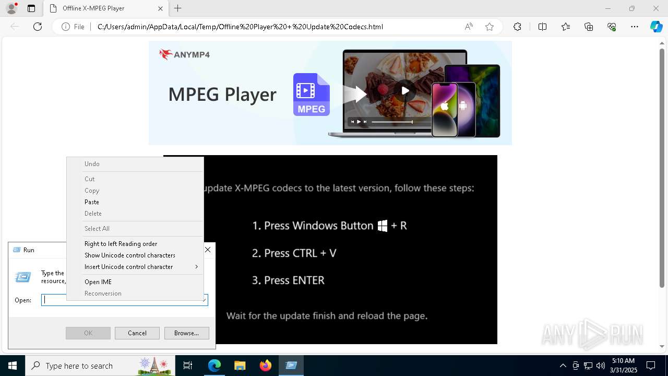Toggle Split screen view
The width and height of the screenshot is (668, 376).
[542, 27]
